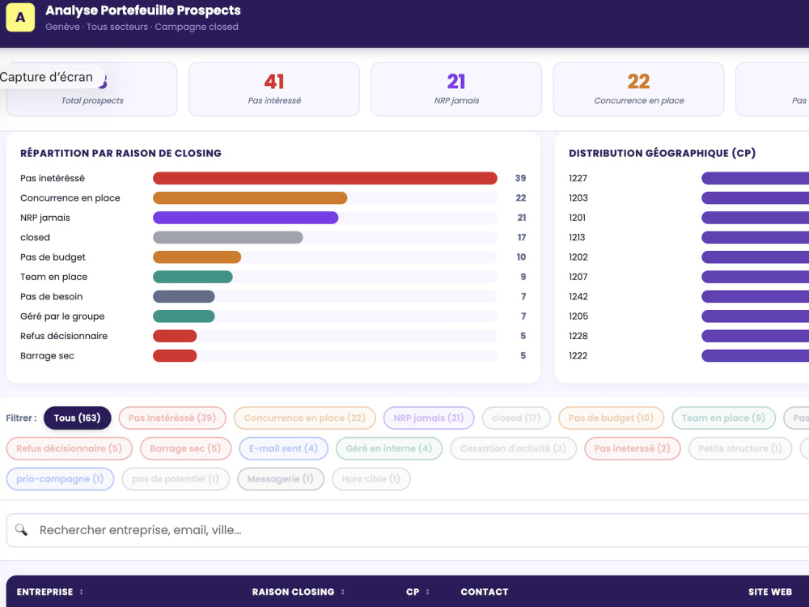Filter by Refus décisionnaire (5)
The image size is (809, 607).
(x=69, y=448)
